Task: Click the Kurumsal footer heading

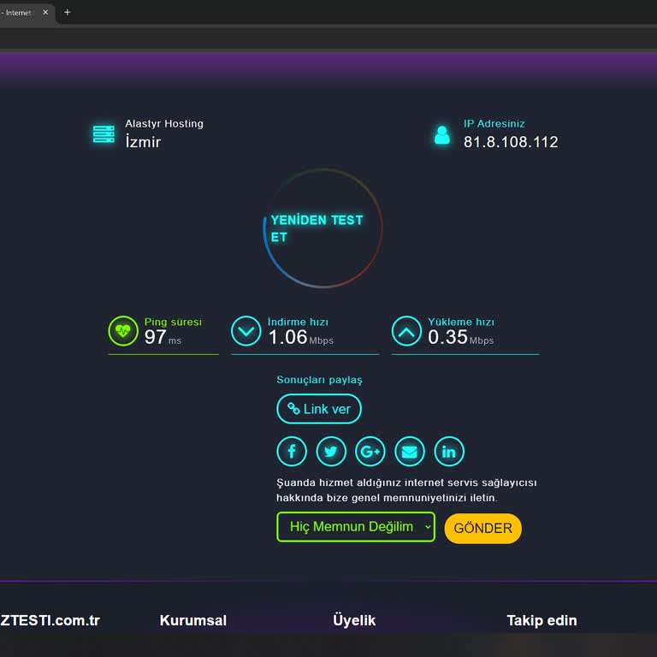Action: coord(193,620)
